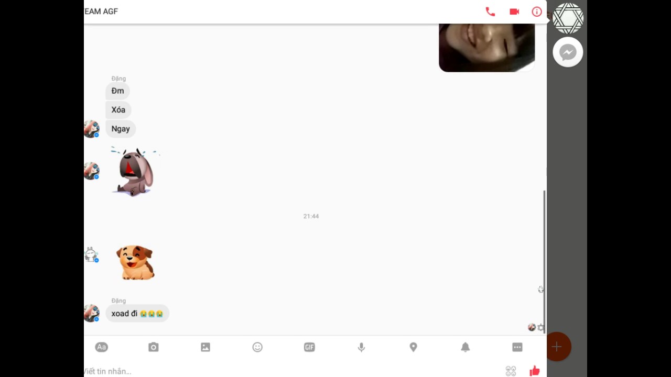
Task: Open conversation info via the circled i icon
Action: [x=537, y=12]
